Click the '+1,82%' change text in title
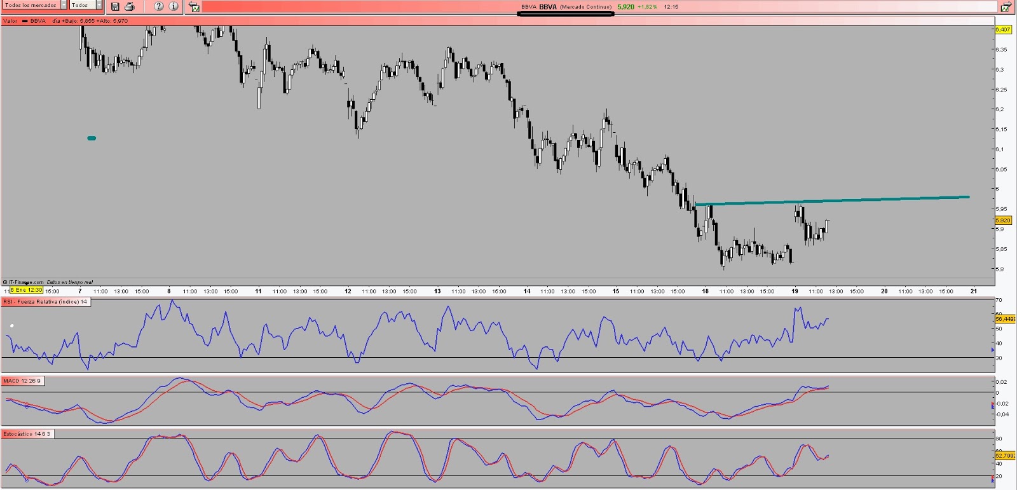1017x490 pixels. pyautogui.click(x=647, y=7)
